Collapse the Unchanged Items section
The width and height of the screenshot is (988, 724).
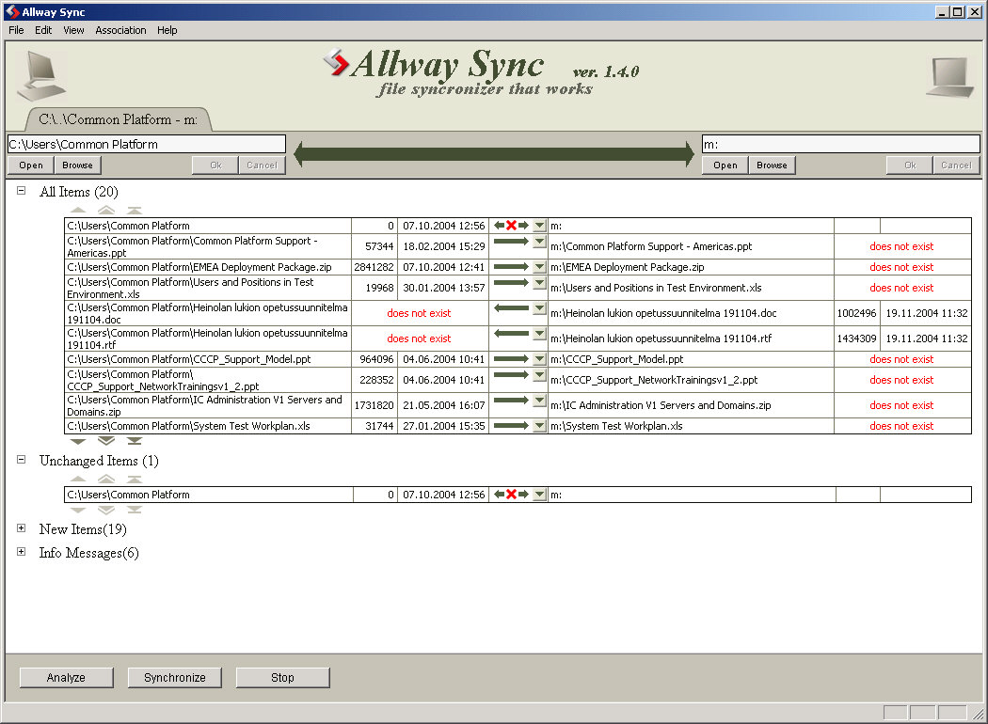click(22, 460)
